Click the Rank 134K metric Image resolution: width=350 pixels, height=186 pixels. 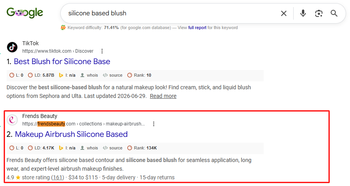[142, 148]
